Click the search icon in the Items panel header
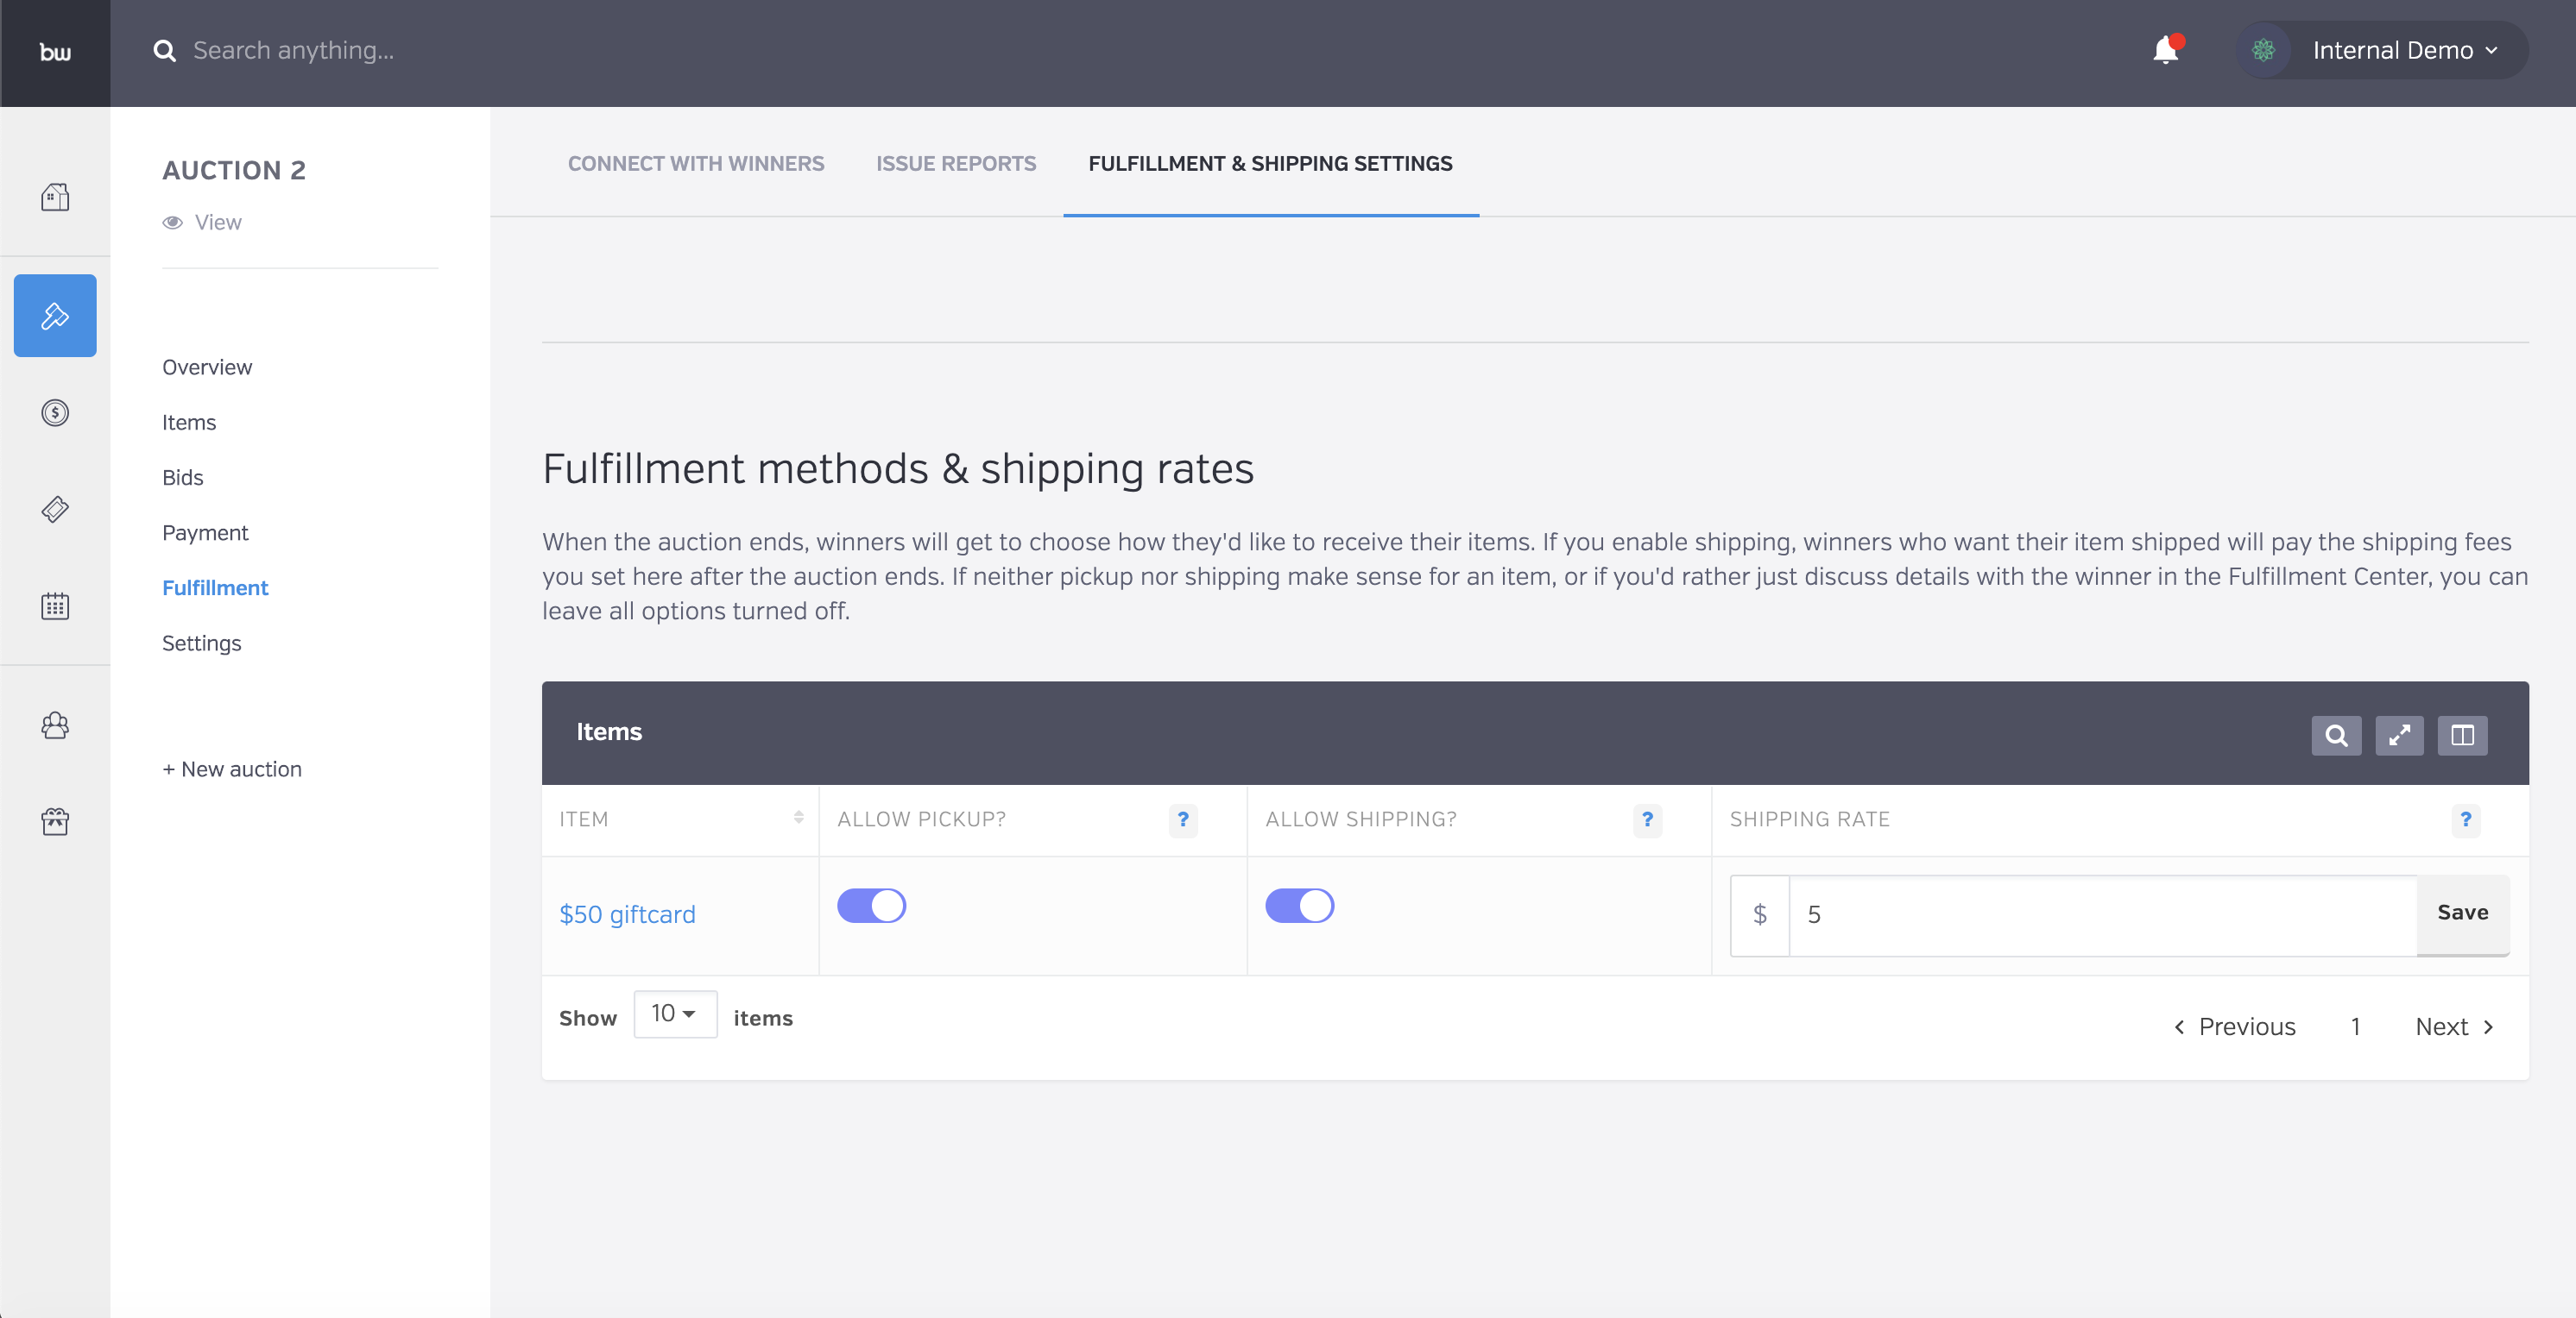This screenshot has height=1318, width=2576. tap(2336, 736)
